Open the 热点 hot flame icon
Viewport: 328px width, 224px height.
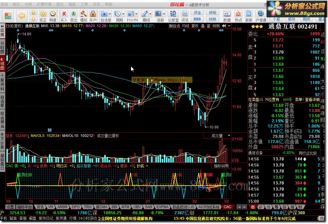[x=238, y=14]
